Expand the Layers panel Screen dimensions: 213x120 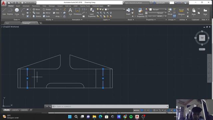106,20
